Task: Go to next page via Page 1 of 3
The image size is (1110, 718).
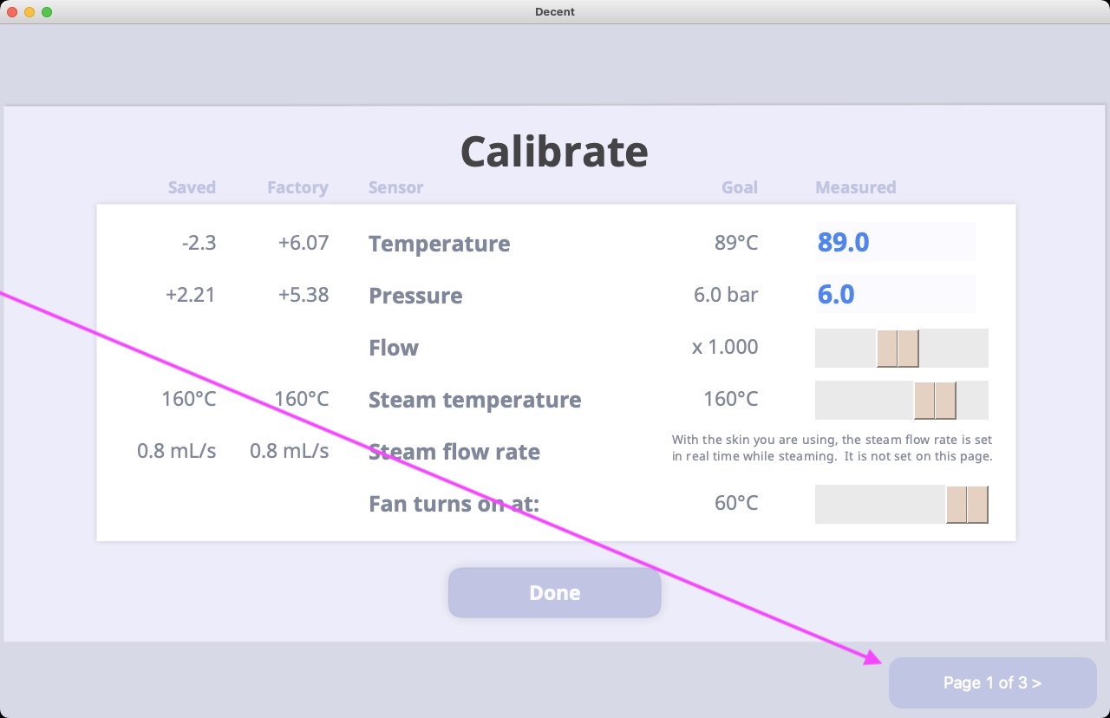Action: point(992,683)
